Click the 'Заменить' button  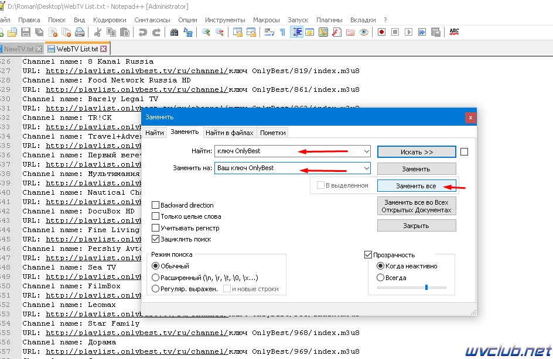(x=417, y=169)
